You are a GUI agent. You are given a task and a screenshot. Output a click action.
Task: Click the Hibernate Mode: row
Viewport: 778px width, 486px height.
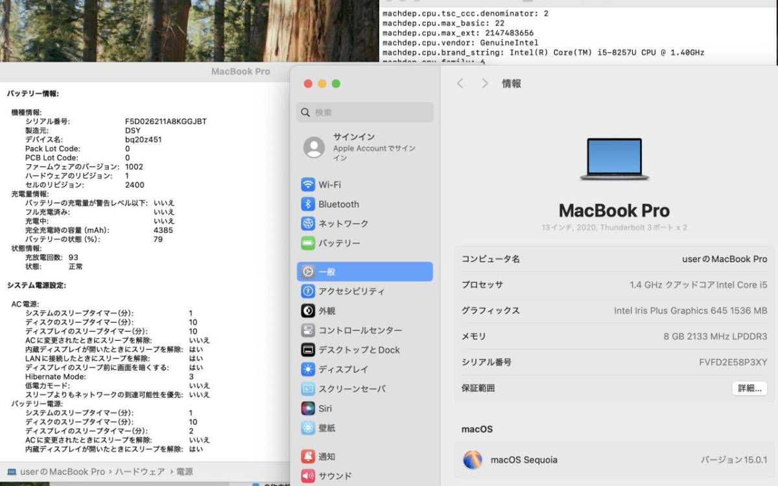(110, 376)
